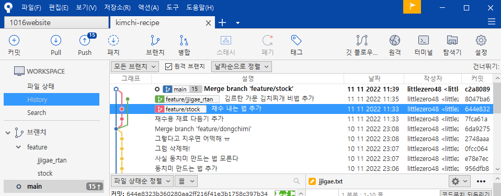Open 깃 플로우 (Git Flow) tool
Screen dimensions: 501x196
362,41
